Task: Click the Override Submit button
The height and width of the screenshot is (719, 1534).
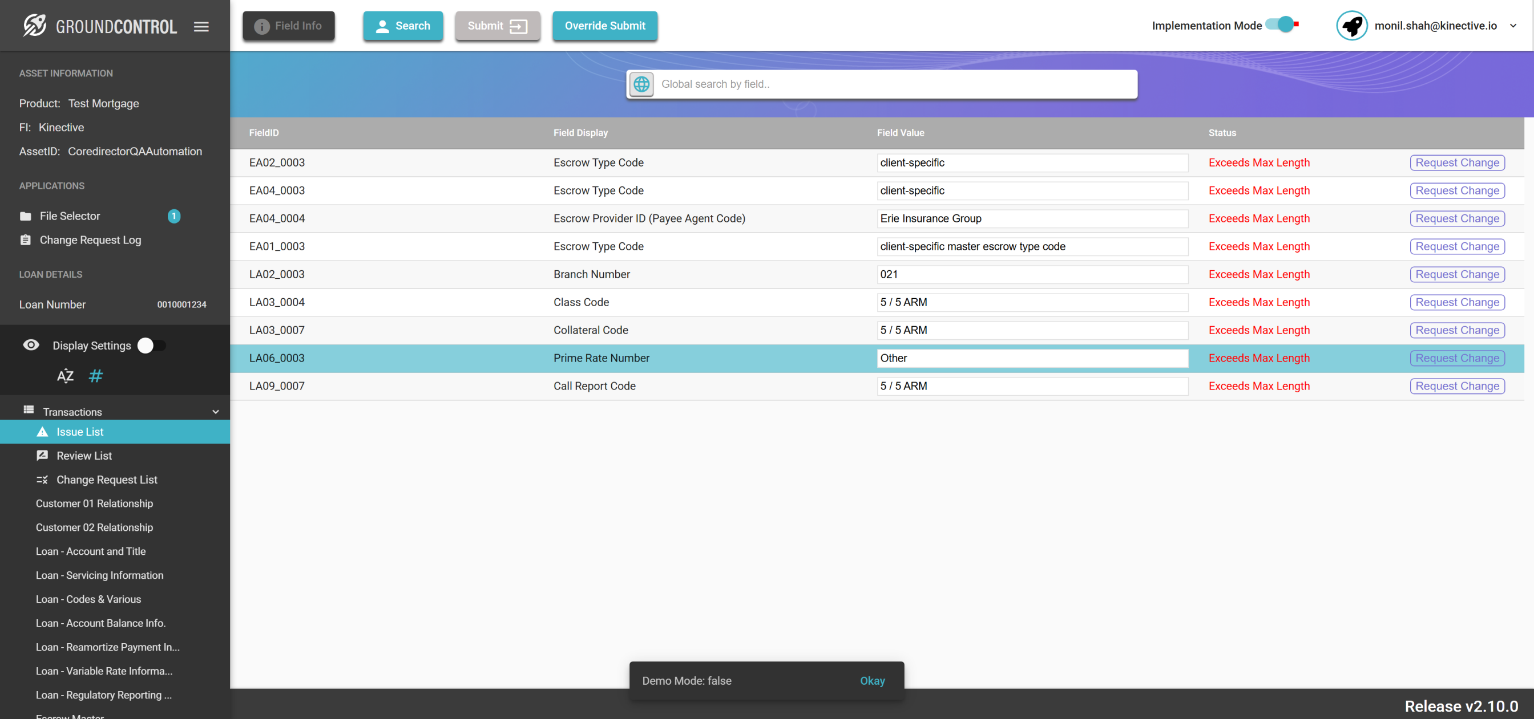Action: tap(604, 26)
